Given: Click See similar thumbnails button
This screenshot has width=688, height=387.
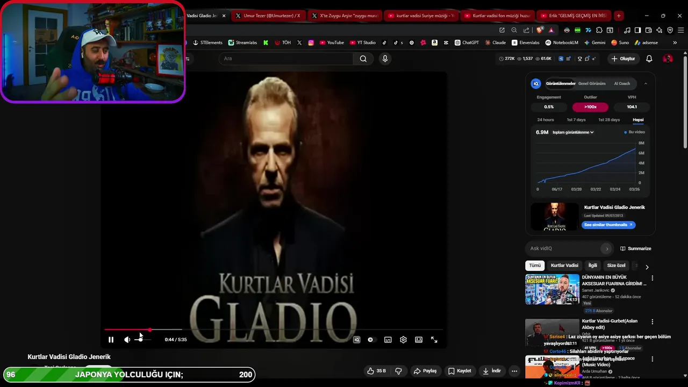Looking at the screenshot, I should coord(608,225).
